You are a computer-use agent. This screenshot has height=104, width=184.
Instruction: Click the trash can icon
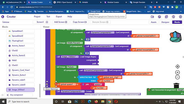[176, 86]
